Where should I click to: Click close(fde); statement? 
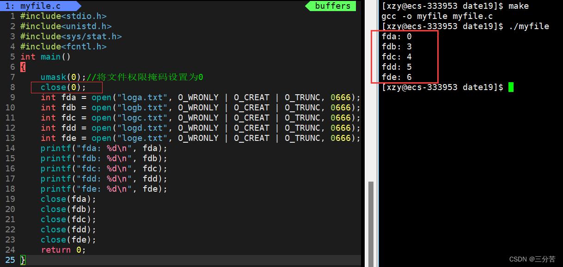click(68, 240)
